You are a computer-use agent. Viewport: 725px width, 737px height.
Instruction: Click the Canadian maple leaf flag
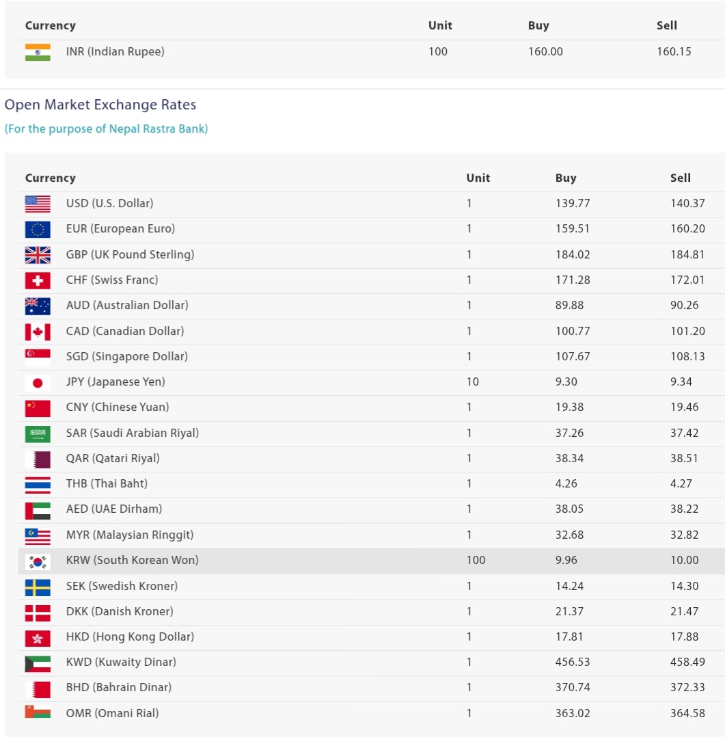(x=38, y=332)
